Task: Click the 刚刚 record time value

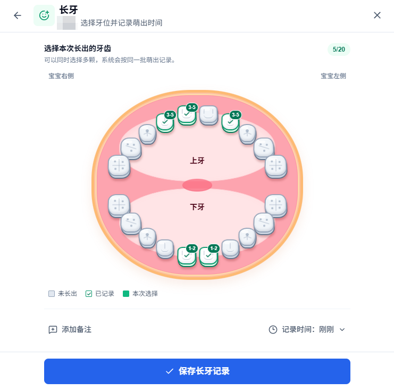Action: pyautogui.click(x=326, y=329)
